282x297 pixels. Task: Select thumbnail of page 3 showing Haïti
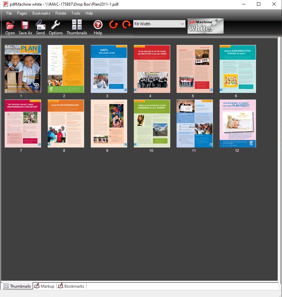click(108, 69)
